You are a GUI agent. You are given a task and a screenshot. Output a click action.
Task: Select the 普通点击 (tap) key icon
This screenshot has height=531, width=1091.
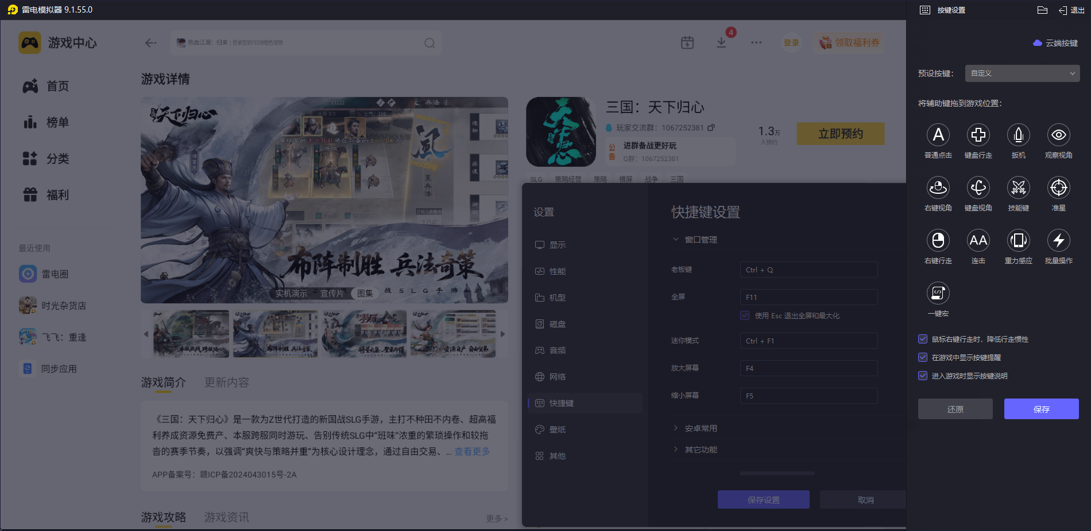pos(938,135)
